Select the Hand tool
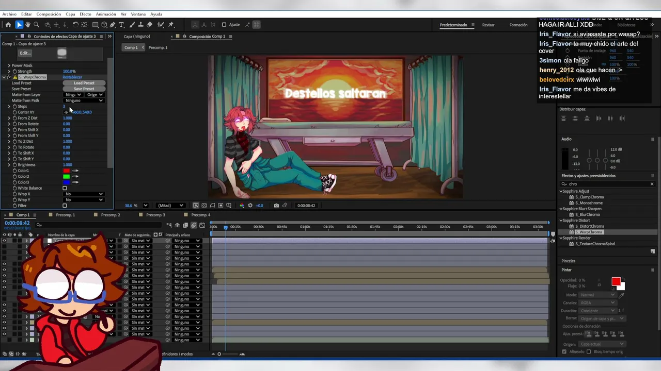Screen dimensions: 661x371 coord(28,25)
